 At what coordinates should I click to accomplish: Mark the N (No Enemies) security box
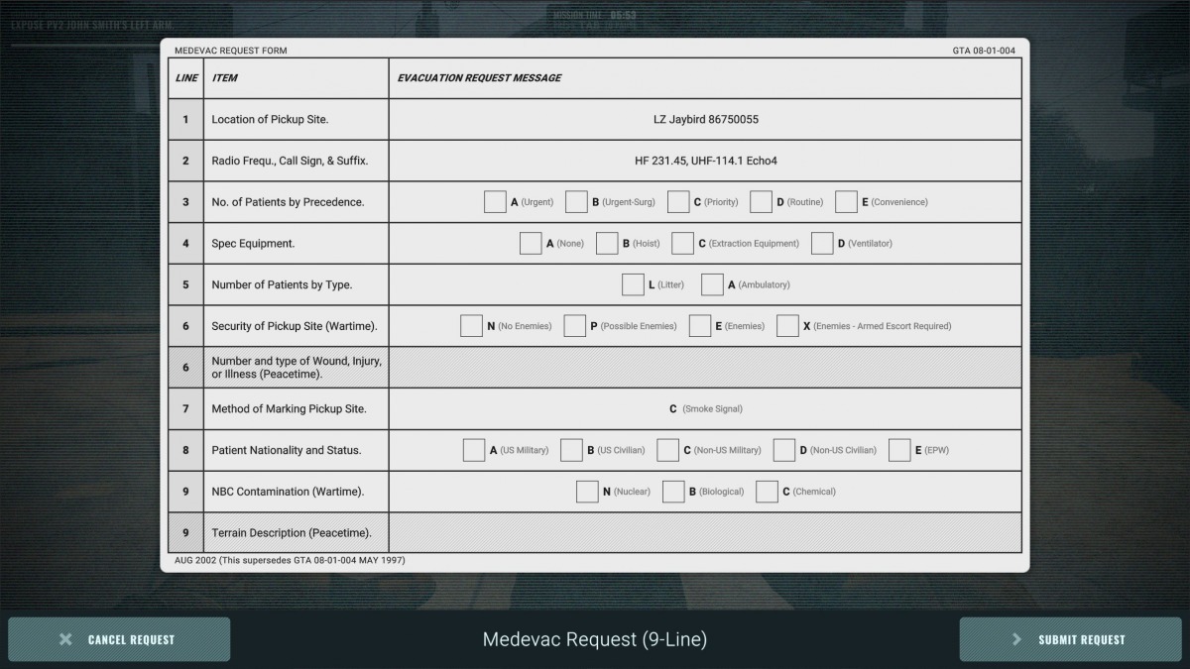[472, 326]
